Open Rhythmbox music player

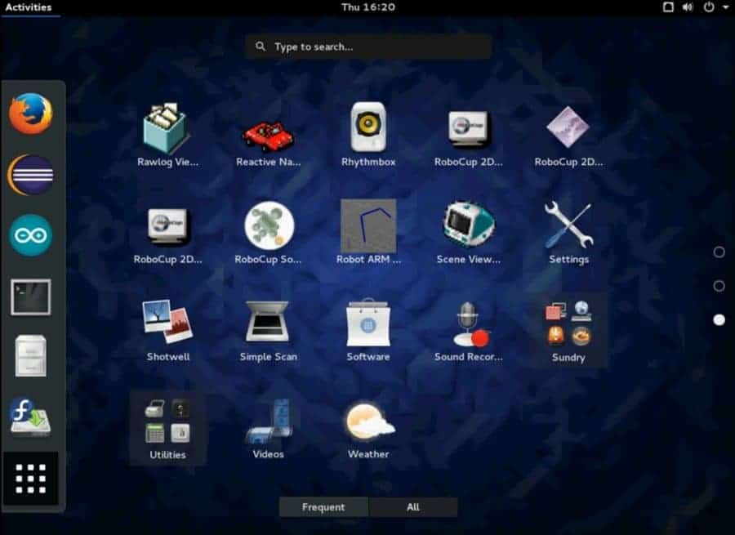pyautogui.click(x=368, y=135)
